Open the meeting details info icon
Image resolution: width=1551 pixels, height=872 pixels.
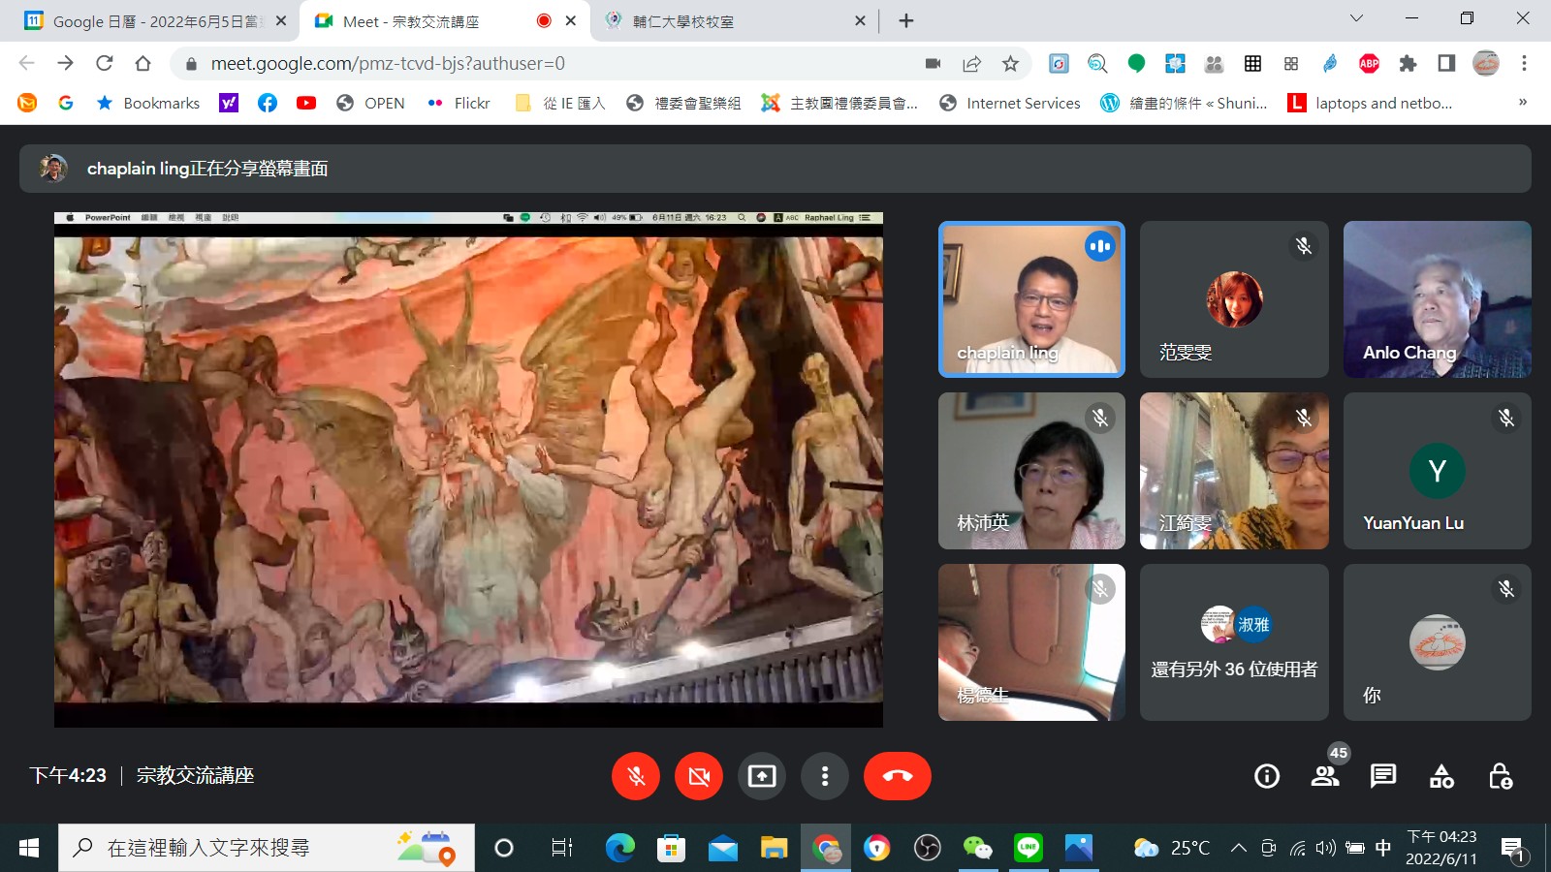[1266, 776]
